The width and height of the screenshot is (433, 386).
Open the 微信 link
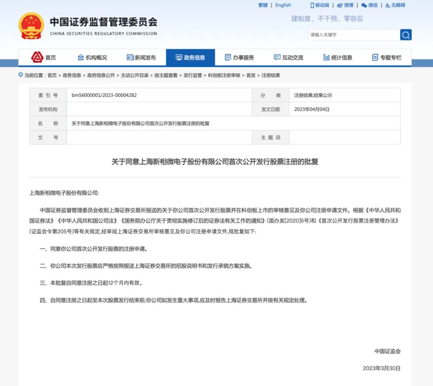(x=373, y=5)
